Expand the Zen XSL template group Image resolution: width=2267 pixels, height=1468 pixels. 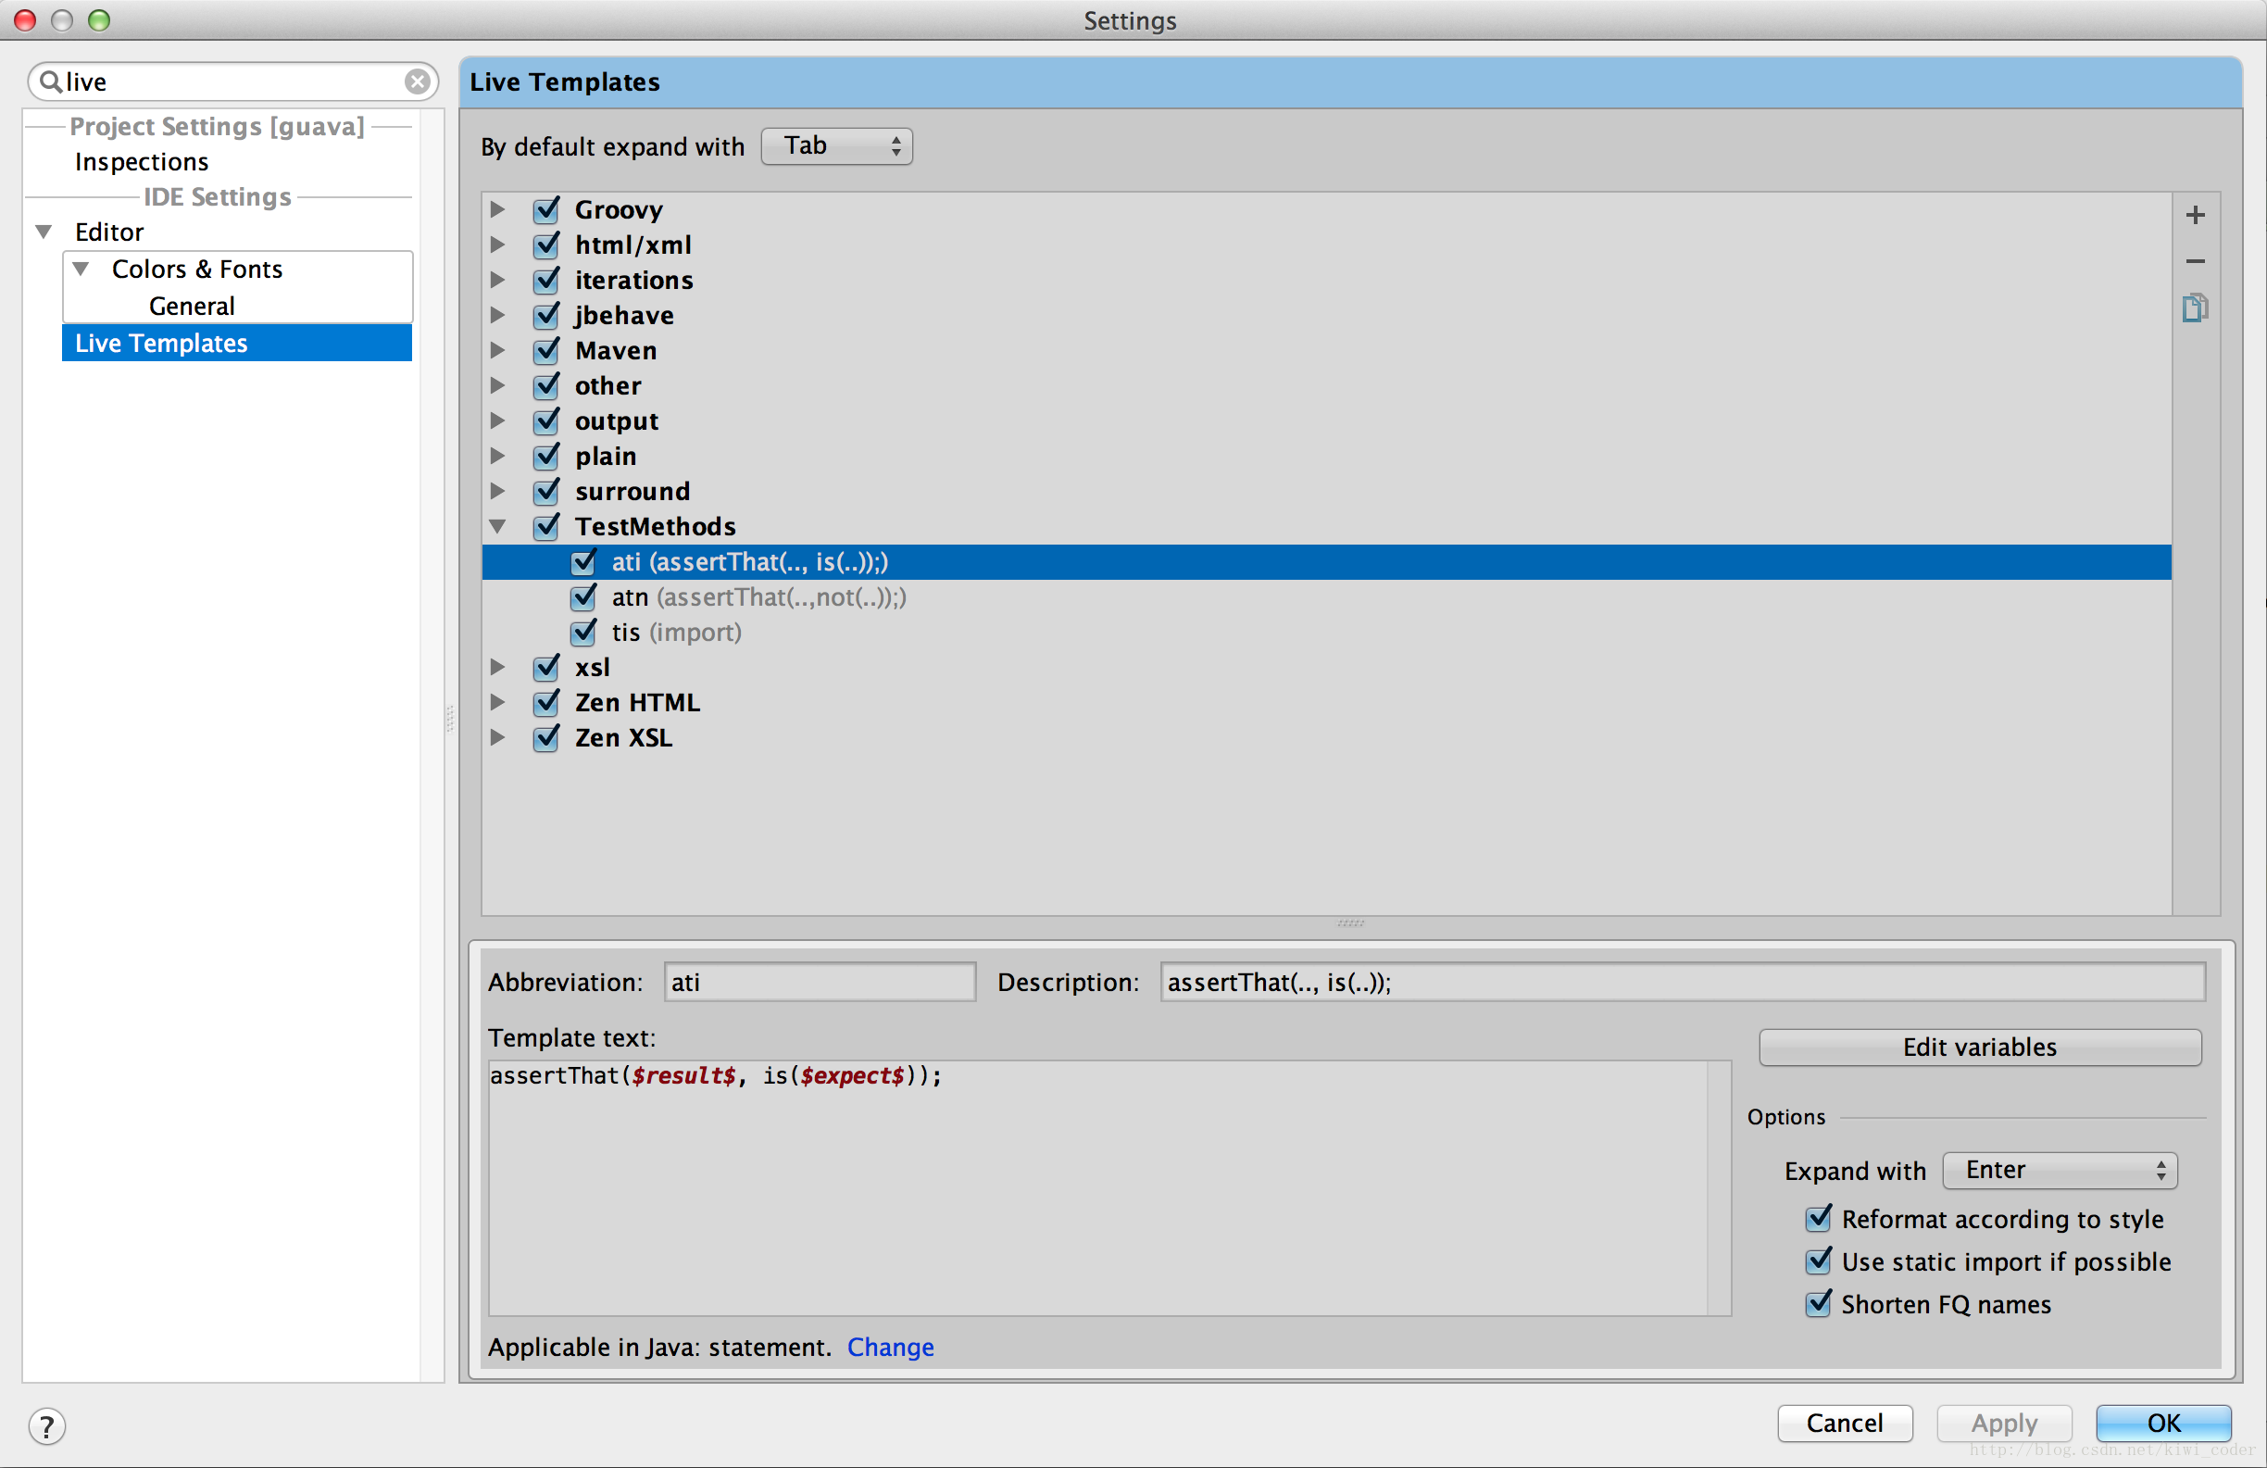pyautogui.click(x=497, y=737)
